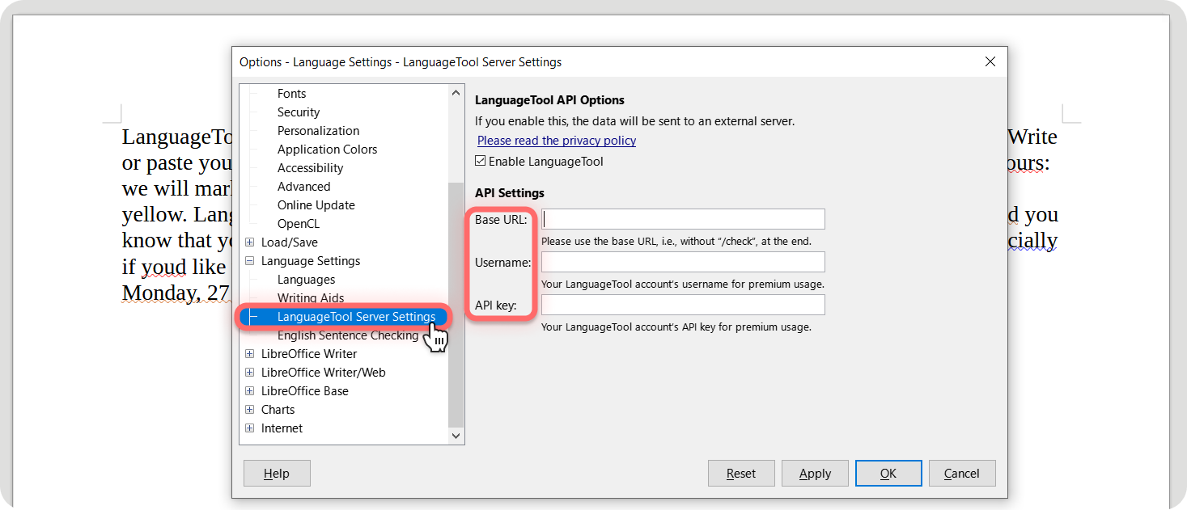Click the misspelled word 'youd' in document

(165, 267)
